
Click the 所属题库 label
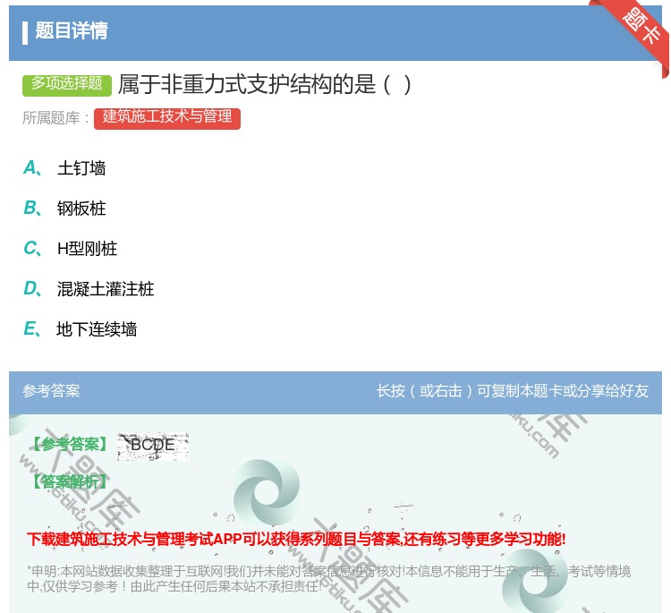pyautogui.click(x=55, y=118)
